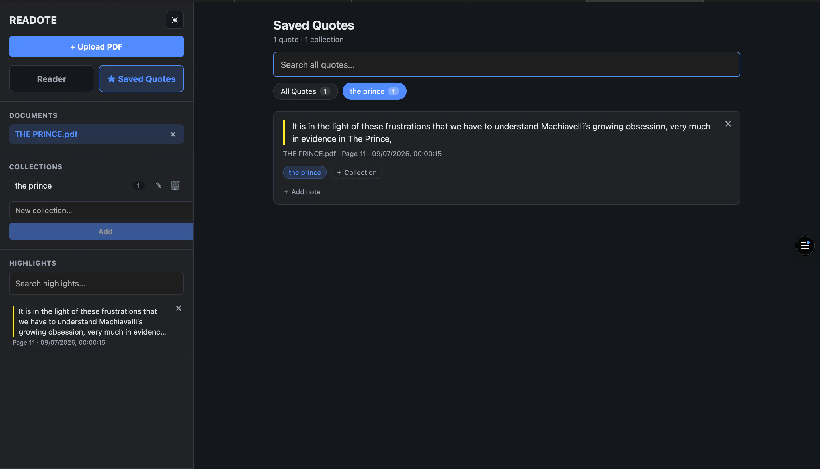Click the READOTE app title
This screenshot has height=469, width=820.
coord(33,20)
